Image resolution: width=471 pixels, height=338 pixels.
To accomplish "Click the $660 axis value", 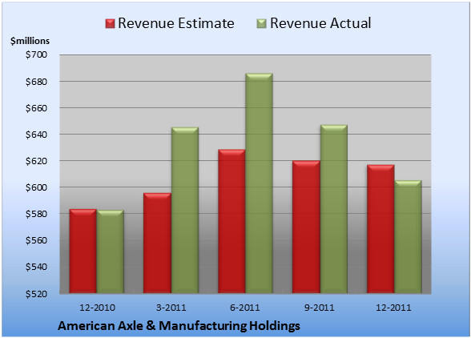I will [x=36, y=108].
